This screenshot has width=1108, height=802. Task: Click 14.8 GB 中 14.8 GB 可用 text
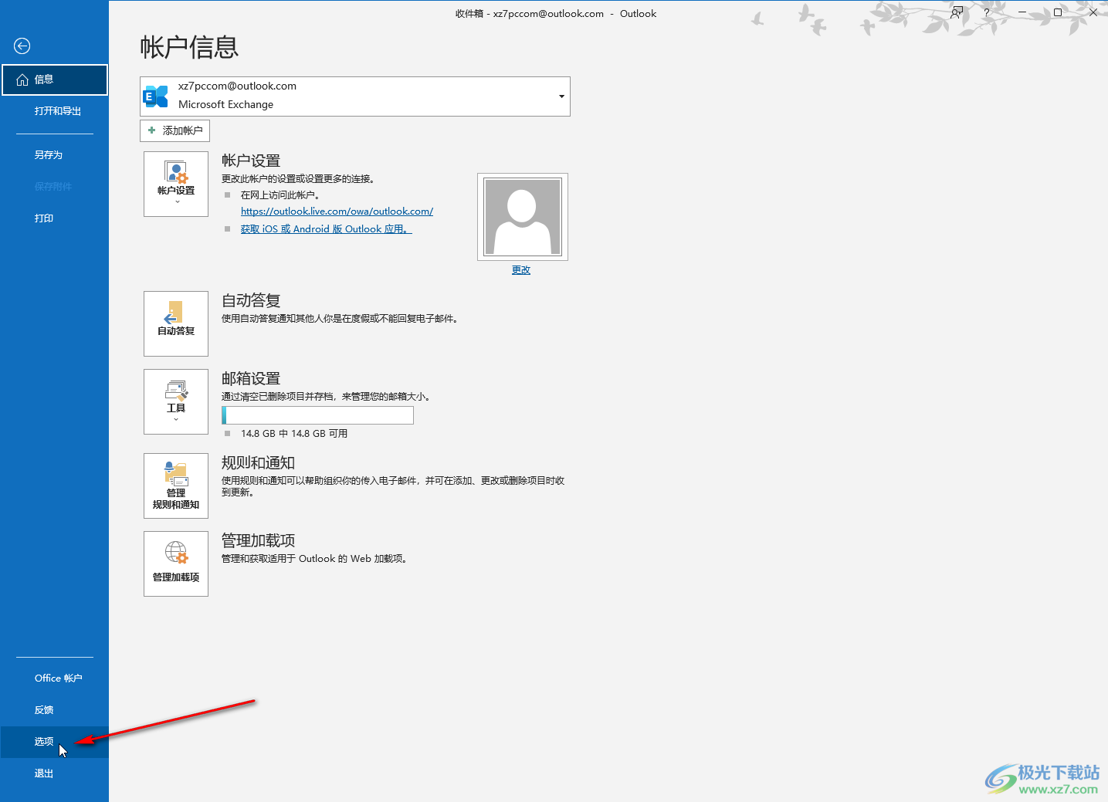click(294, 434)
